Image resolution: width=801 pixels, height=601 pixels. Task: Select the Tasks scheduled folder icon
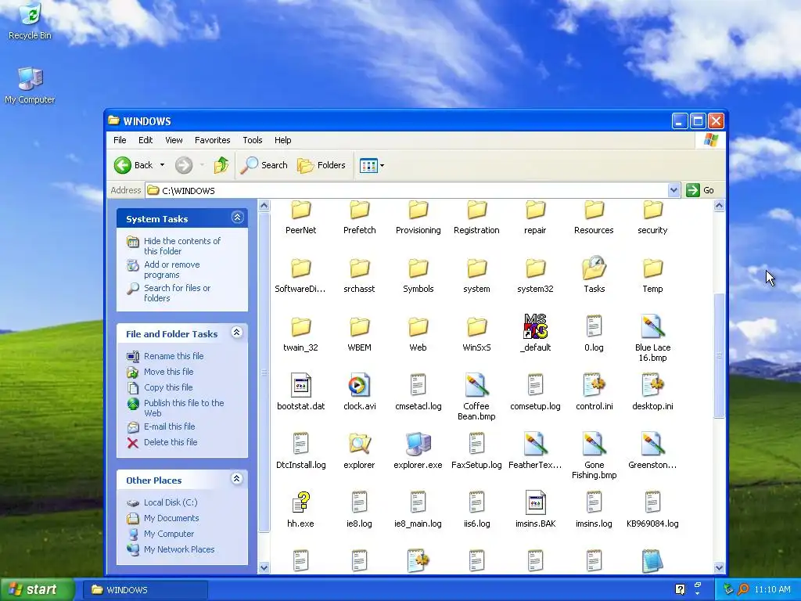[x=594, y=268]
